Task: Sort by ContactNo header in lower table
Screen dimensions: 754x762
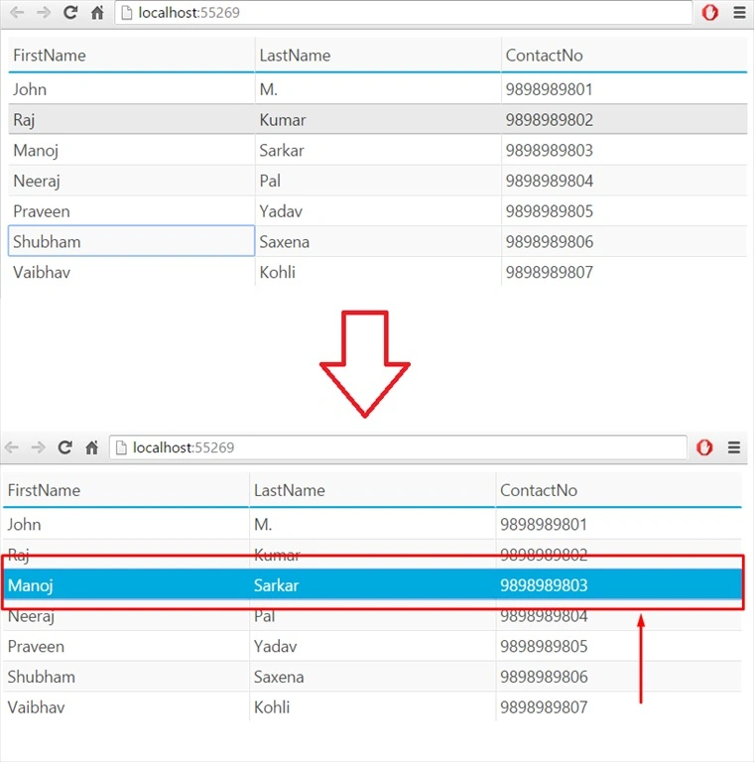Action: pos(619,490)
